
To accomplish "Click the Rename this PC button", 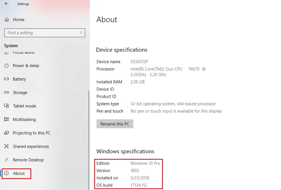I will click(x=115, y=124).
